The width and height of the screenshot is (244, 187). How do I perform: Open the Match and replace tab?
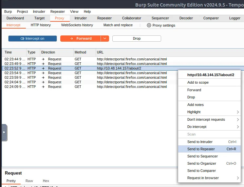(x=118, y=25)
